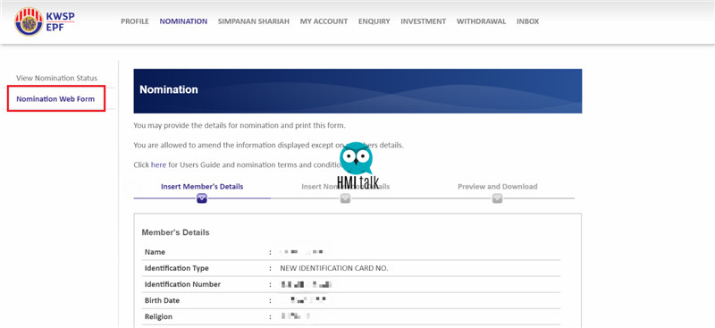Click the Insert Nominee step marker icon
Screen dimensions: 715x328
345,198
